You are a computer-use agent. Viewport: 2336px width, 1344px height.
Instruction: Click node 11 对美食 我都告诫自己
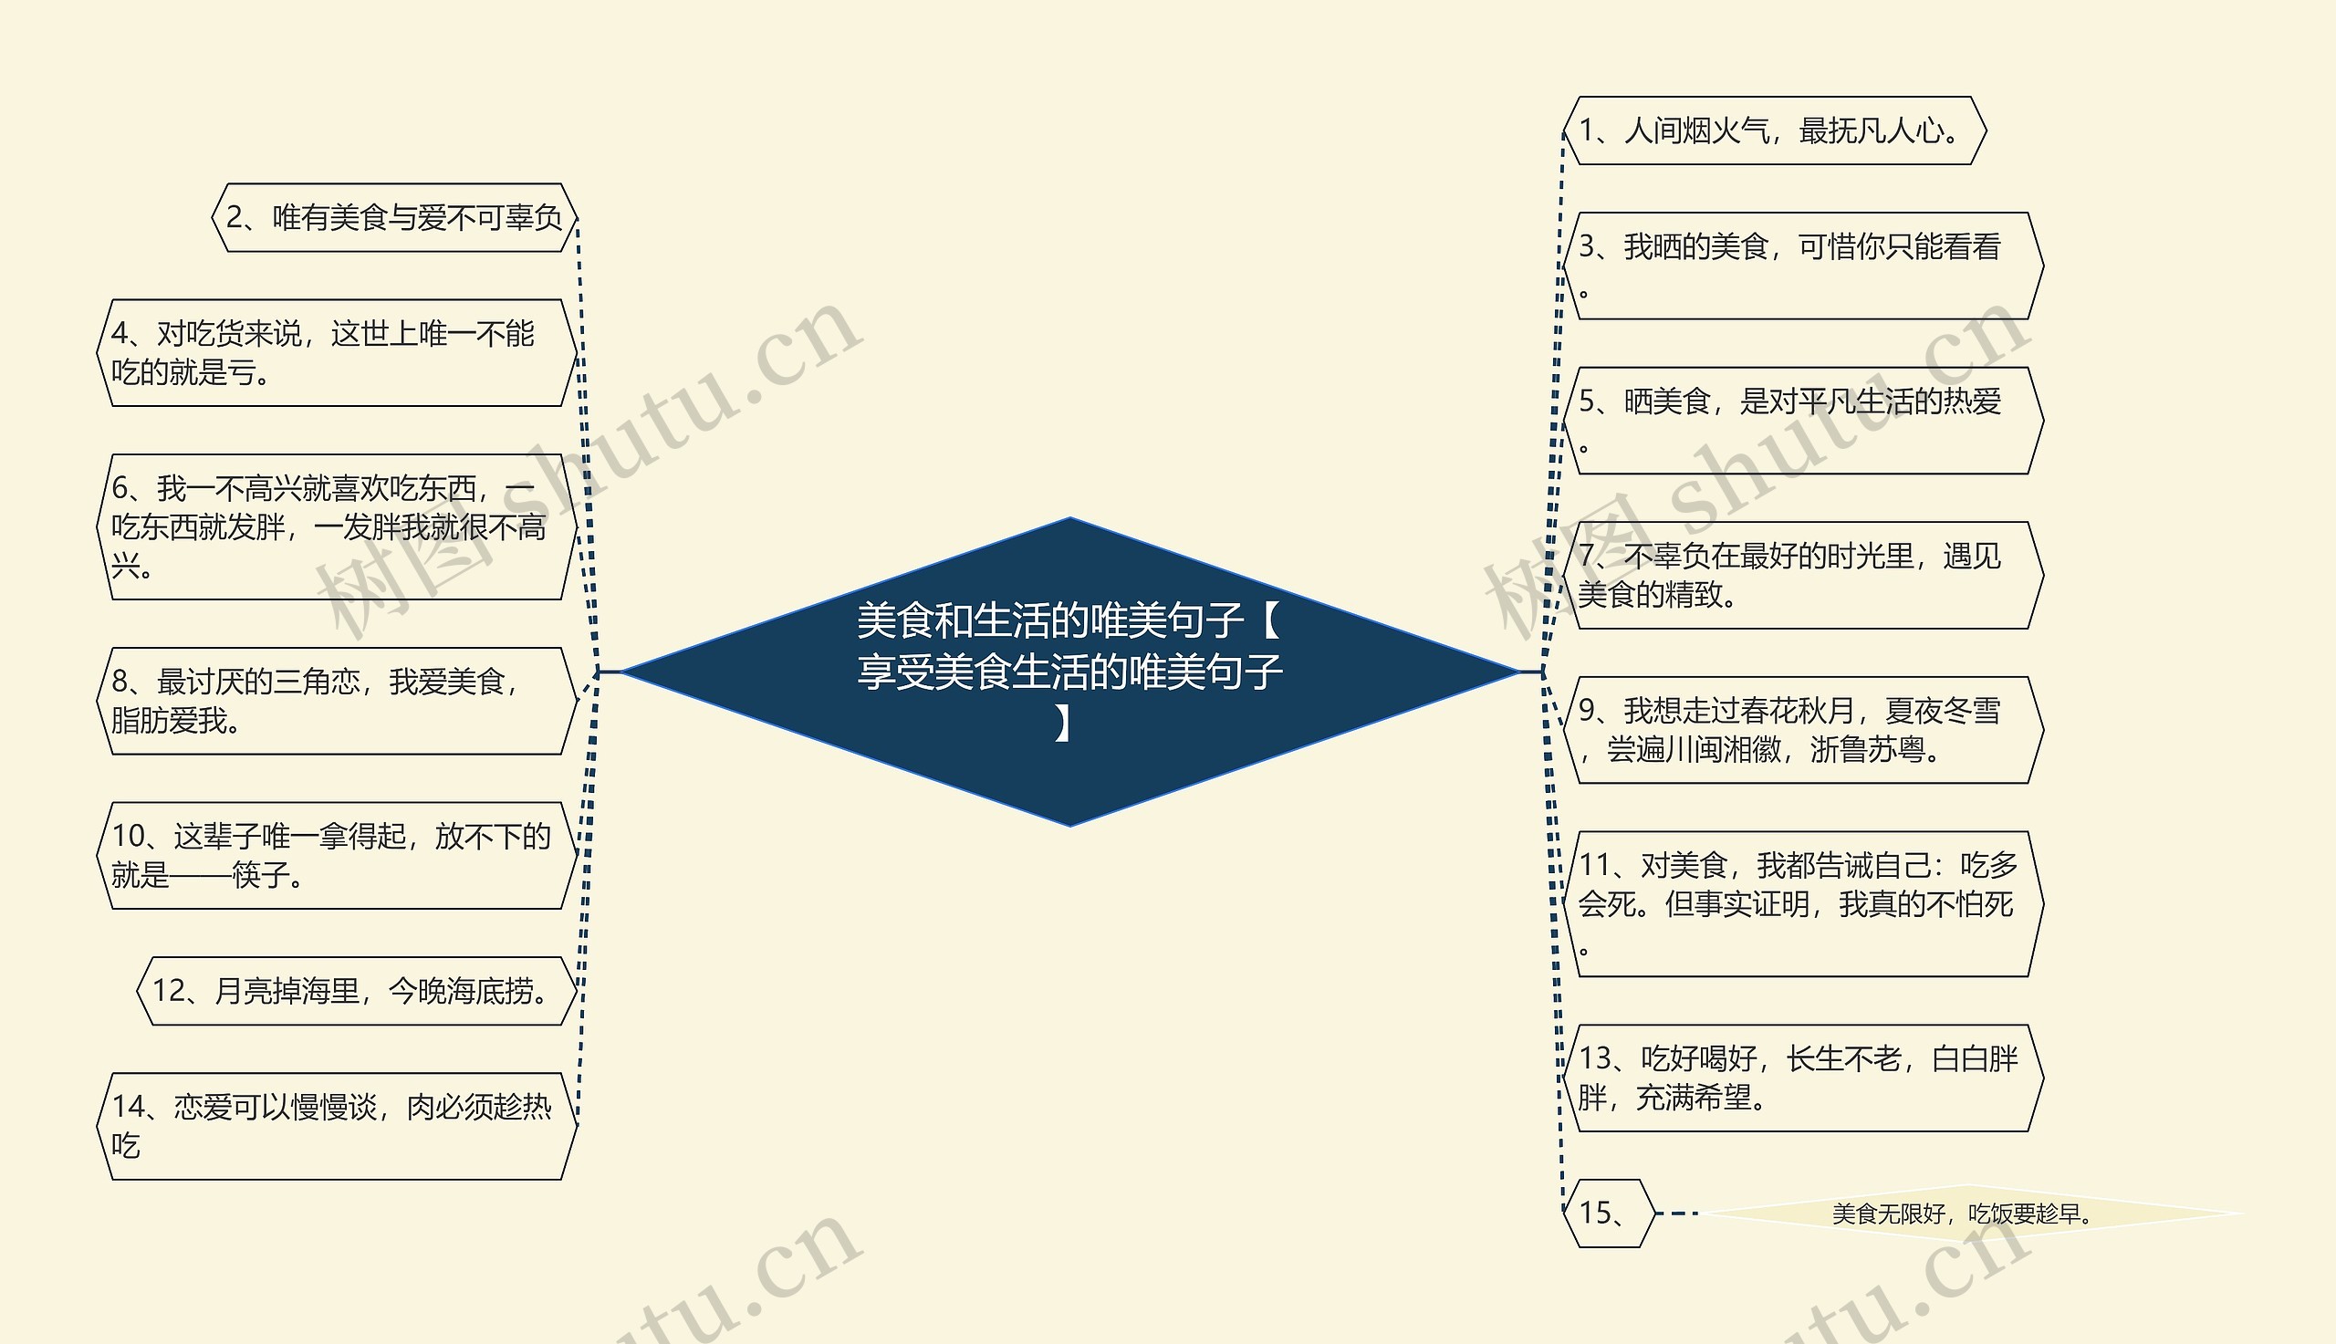coord(1802,903)
